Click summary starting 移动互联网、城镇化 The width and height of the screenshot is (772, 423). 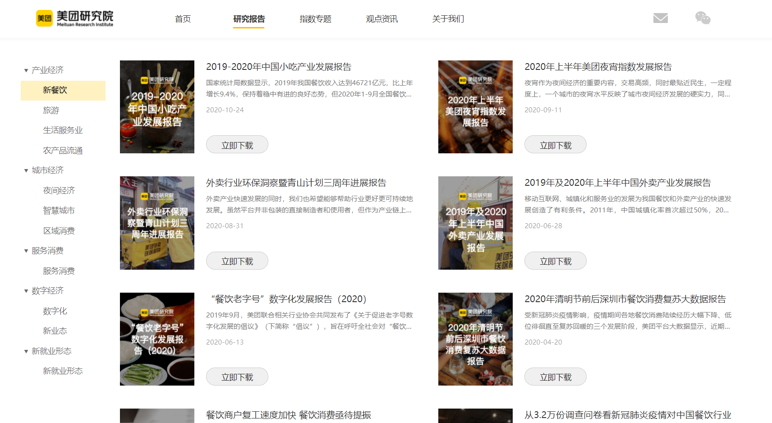(x=628, y=204)
